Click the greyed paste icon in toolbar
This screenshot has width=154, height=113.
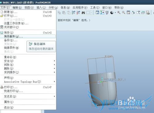coord(64,13)
